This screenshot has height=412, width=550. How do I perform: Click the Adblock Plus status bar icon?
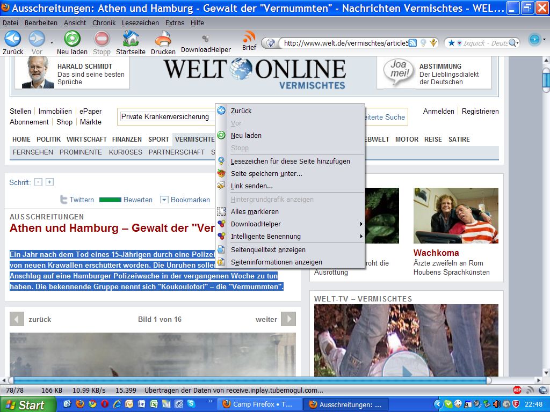517,390
